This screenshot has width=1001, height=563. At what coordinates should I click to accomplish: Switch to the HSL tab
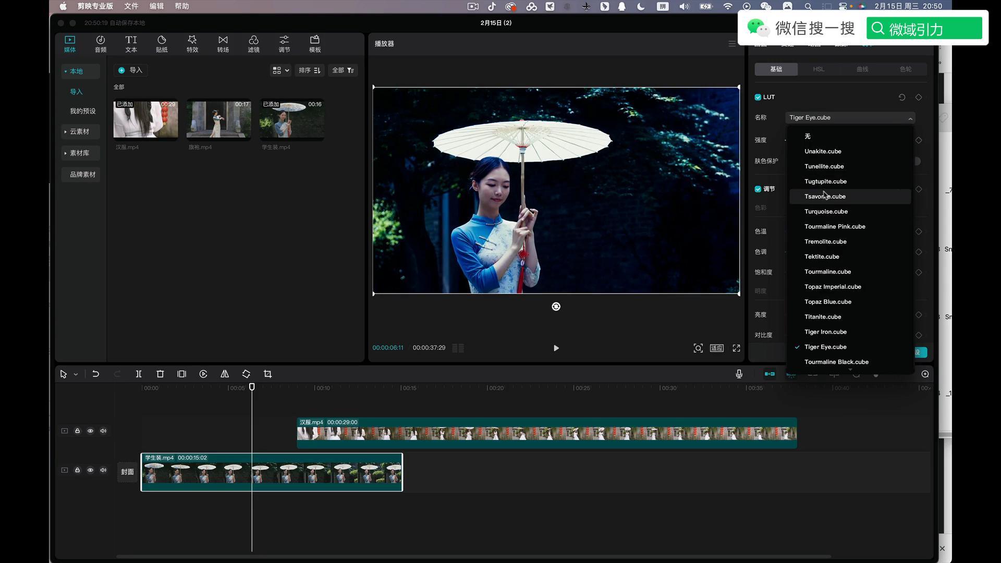(819, 69)
